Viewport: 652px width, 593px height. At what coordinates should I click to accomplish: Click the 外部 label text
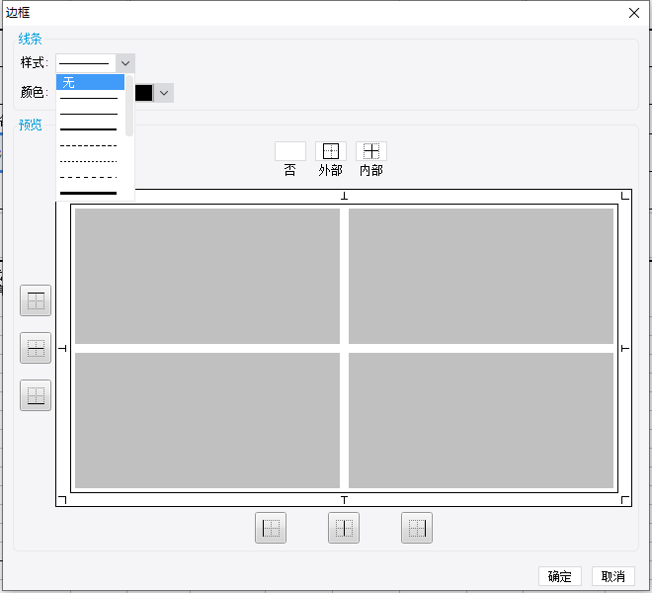click(x=331, y=170)
